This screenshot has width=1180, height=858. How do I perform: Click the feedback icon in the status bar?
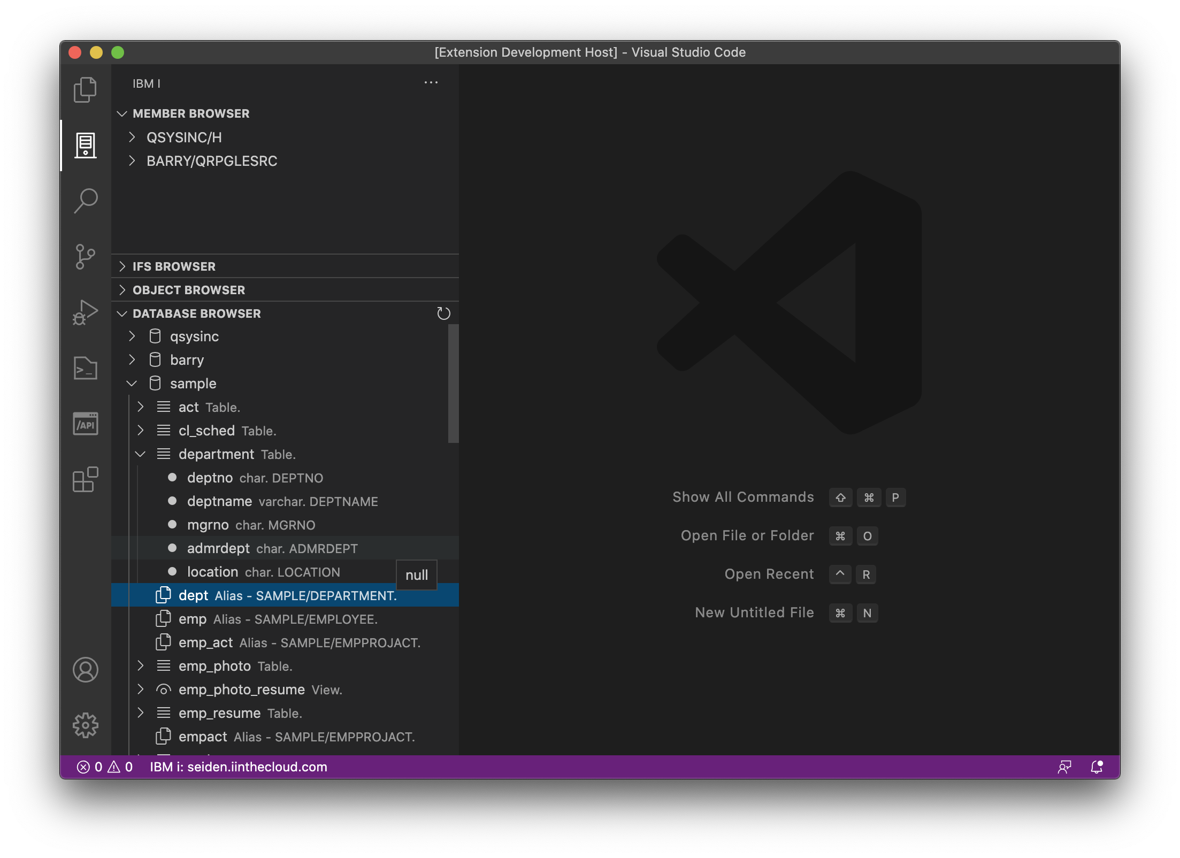[x=1064, y=767]
